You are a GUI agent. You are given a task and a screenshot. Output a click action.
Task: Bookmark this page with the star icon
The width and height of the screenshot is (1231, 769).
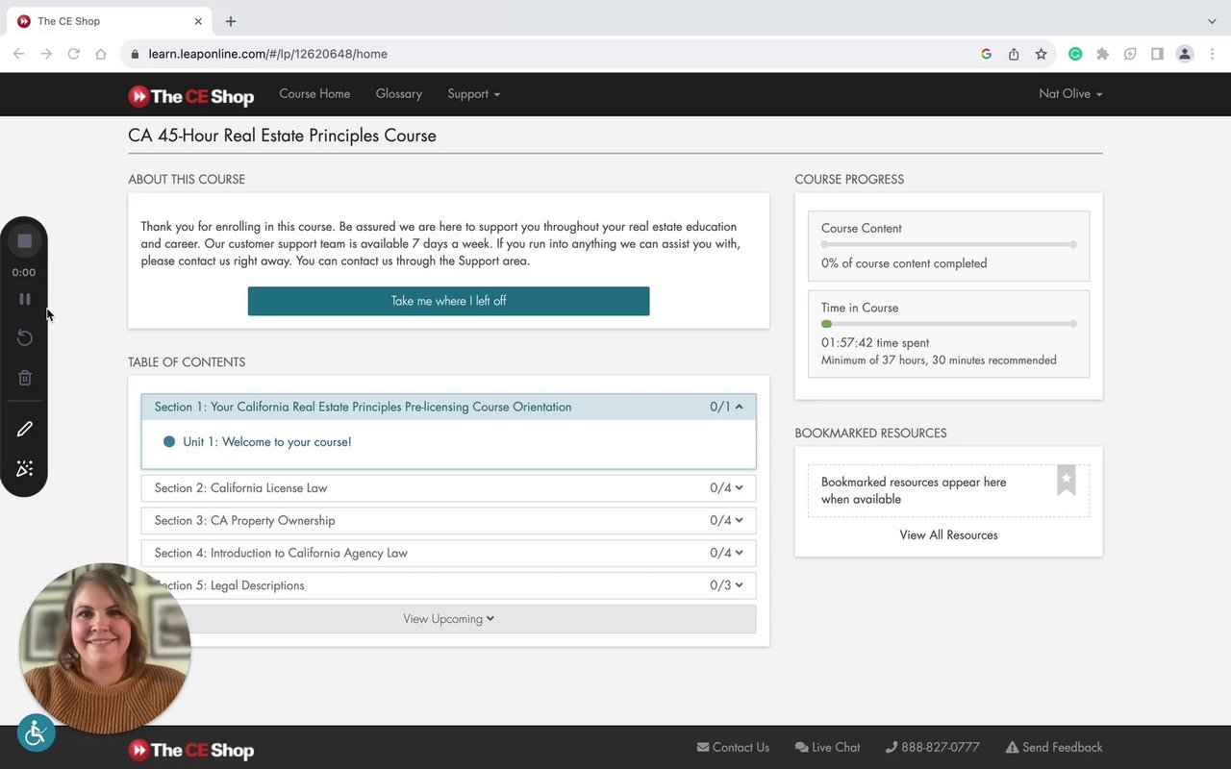pos(1041,54)
